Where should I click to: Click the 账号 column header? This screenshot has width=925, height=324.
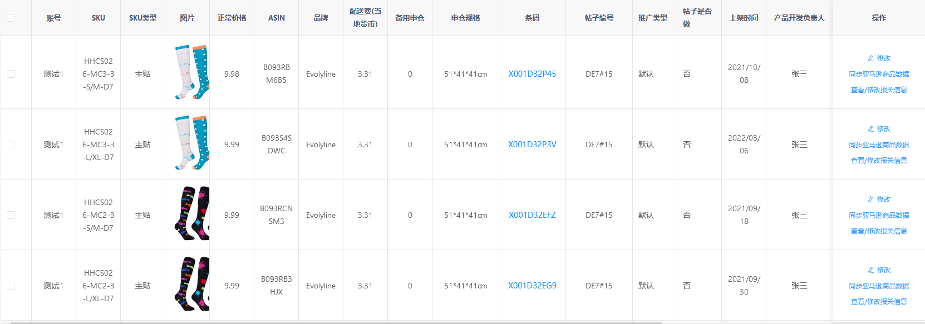click(53, 18)
